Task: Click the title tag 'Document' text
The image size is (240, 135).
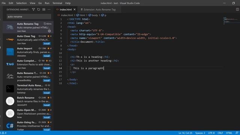Action: [87, 42]
